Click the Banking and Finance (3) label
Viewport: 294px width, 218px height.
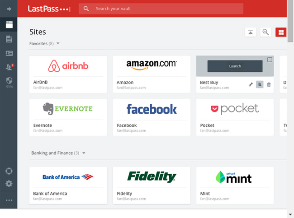point(55,153)
